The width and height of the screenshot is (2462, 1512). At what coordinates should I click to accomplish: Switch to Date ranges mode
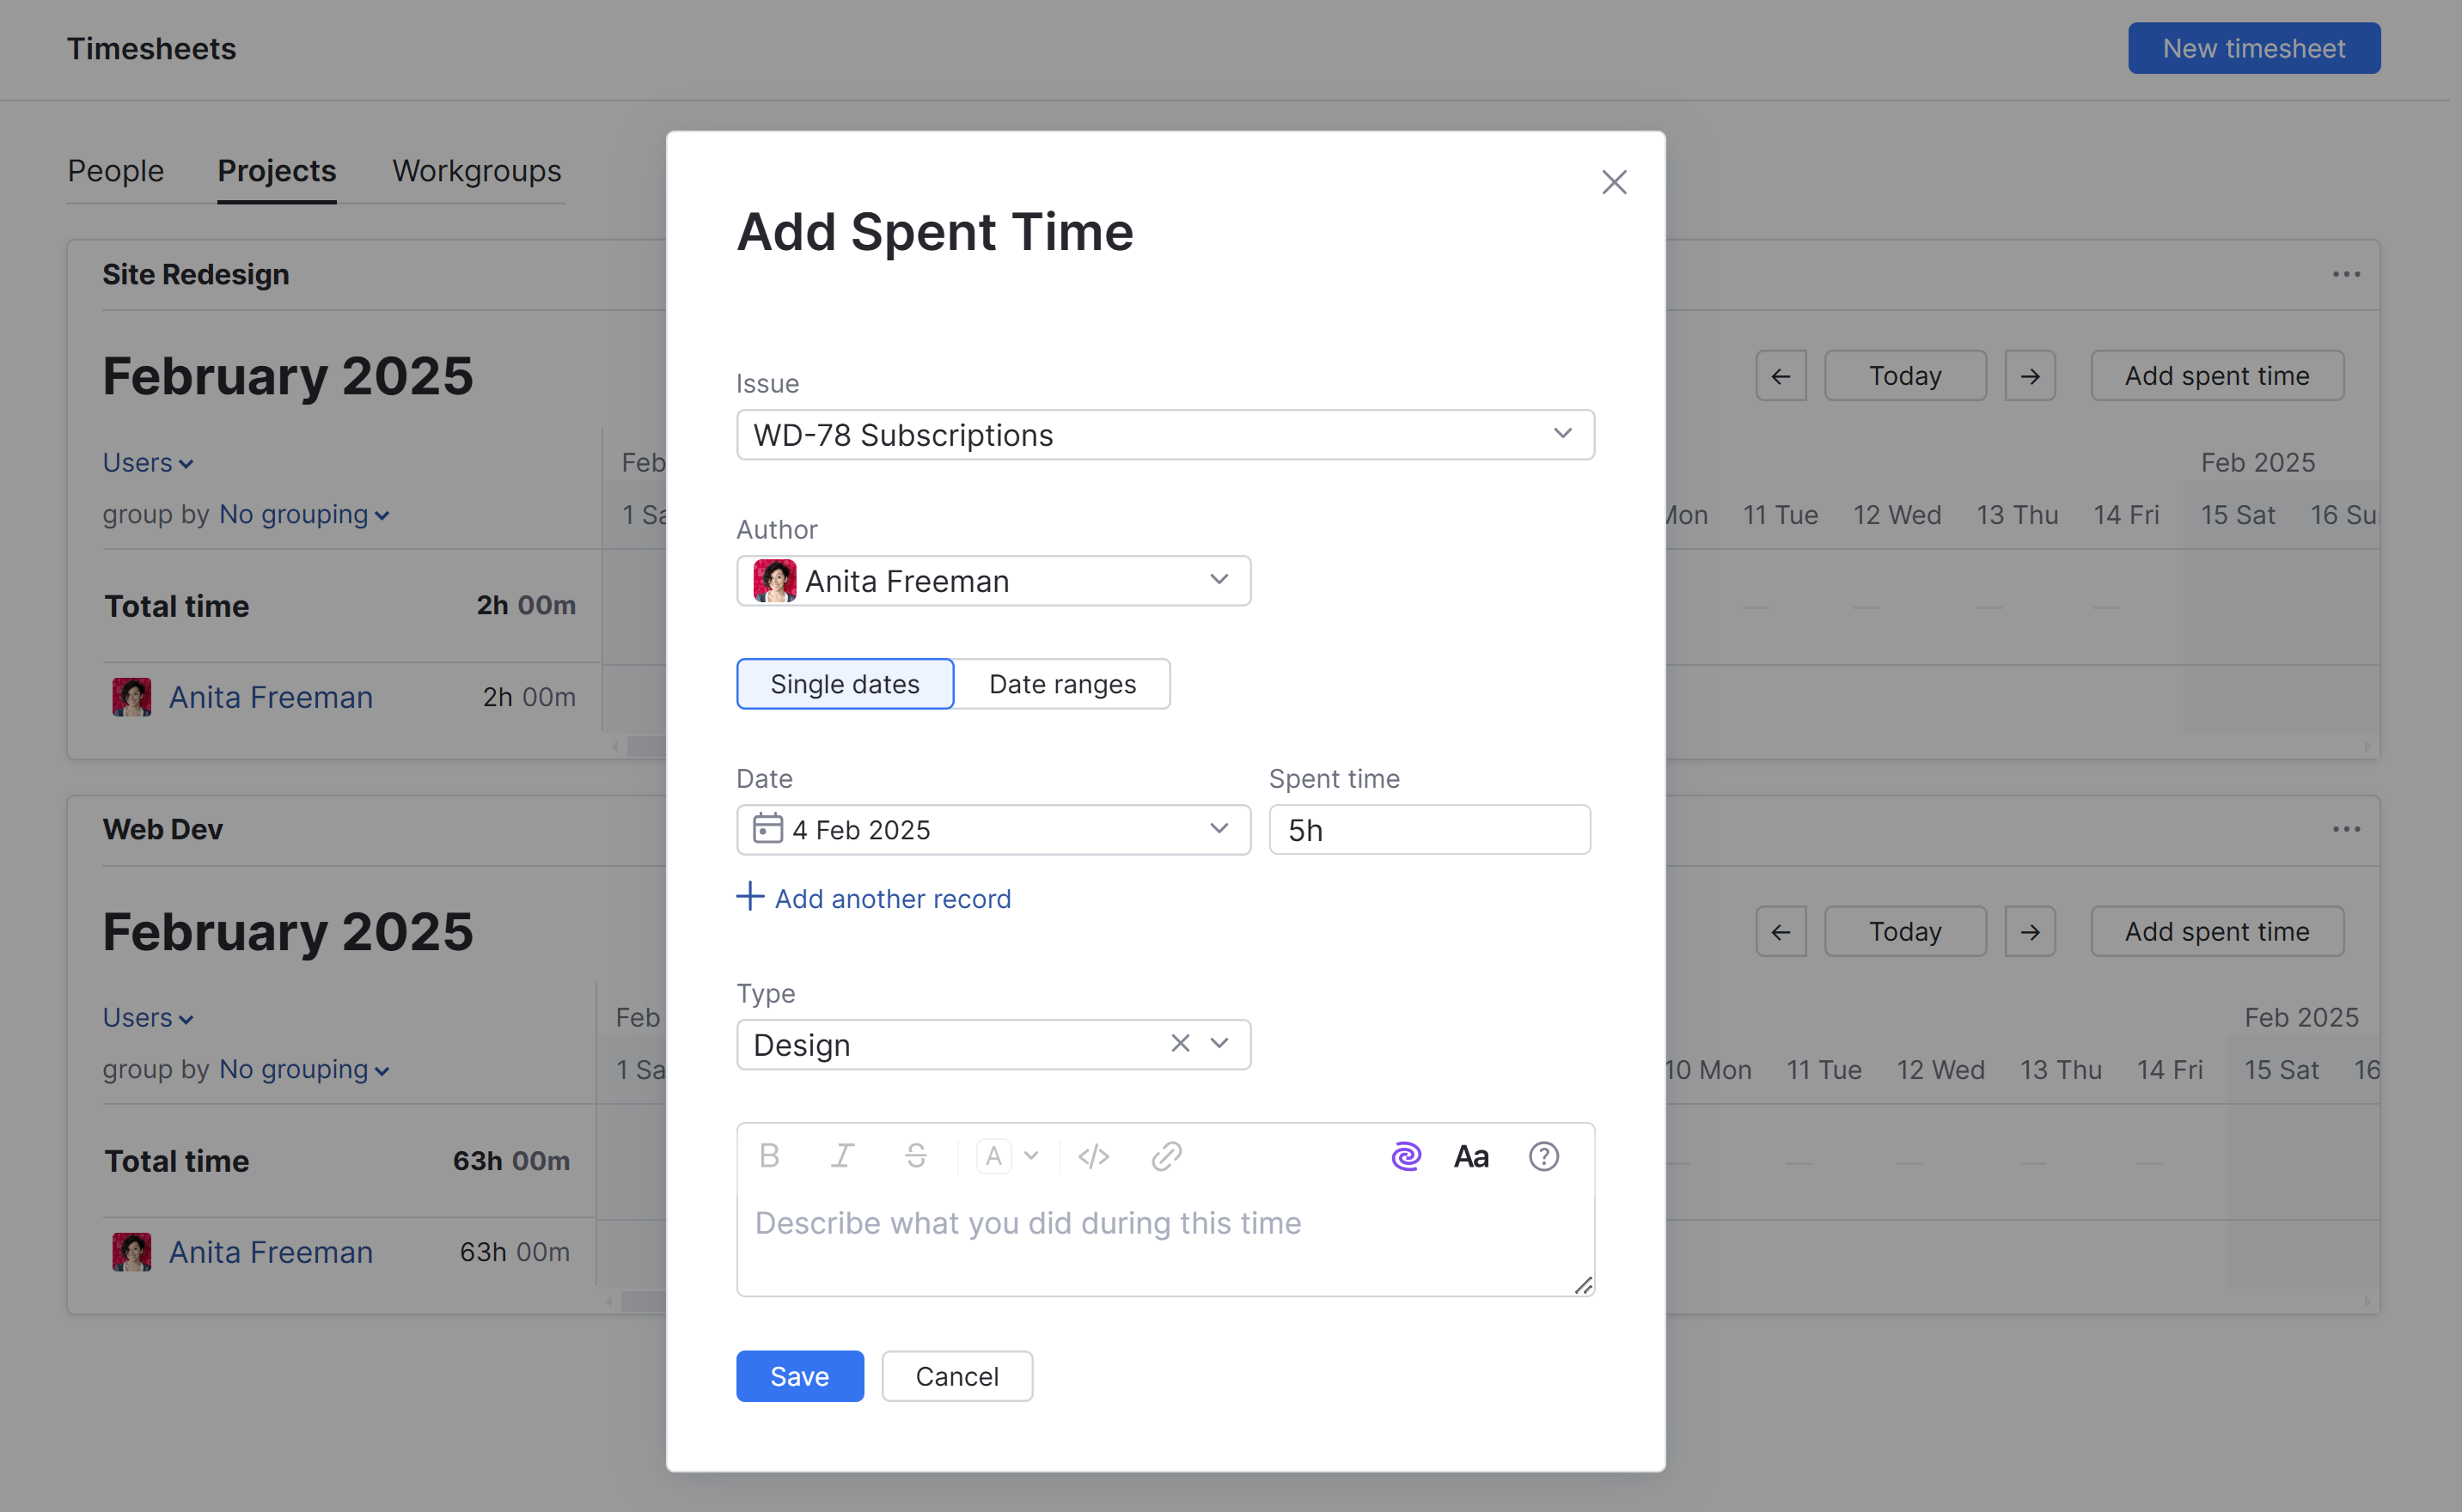(x=1062, y=684)
